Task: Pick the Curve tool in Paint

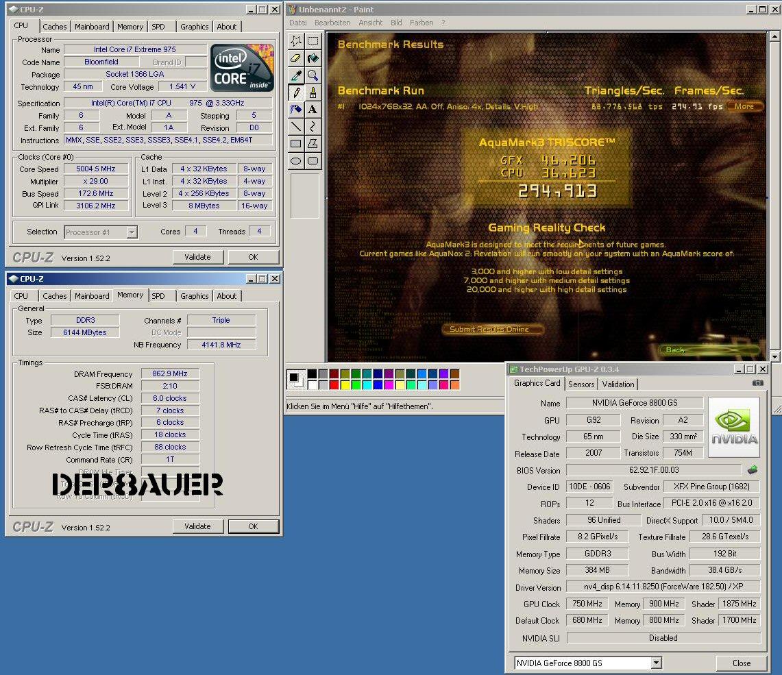Action: (313, 127)
